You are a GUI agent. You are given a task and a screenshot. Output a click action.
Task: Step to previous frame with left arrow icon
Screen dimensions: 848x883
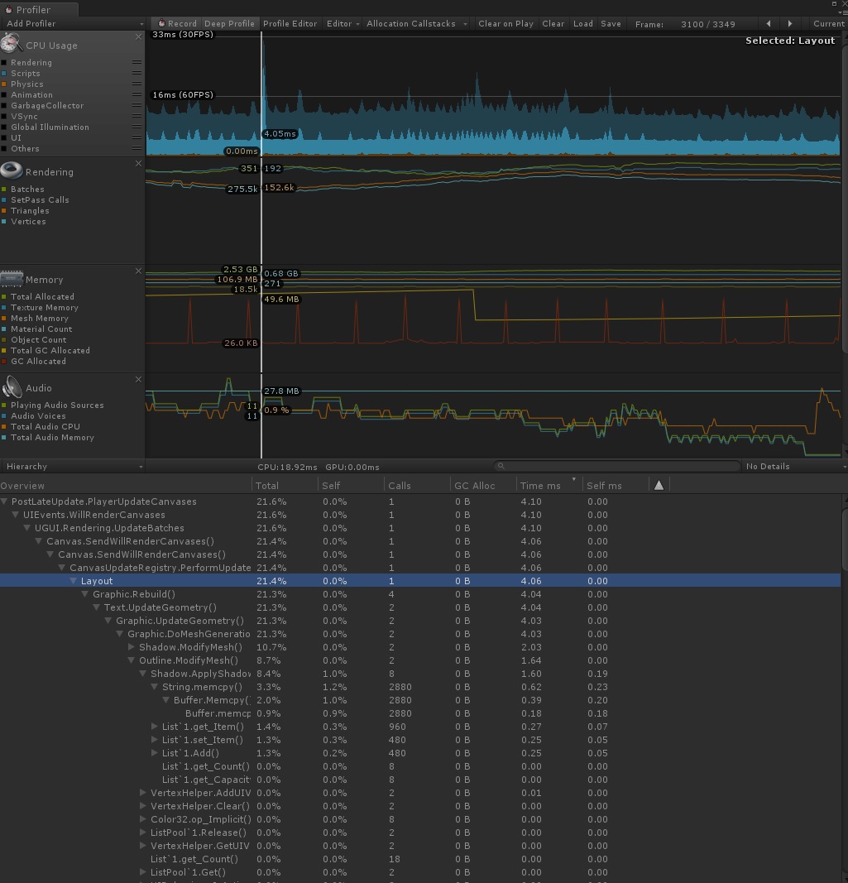pyautogui.click(x=768, y=24)
